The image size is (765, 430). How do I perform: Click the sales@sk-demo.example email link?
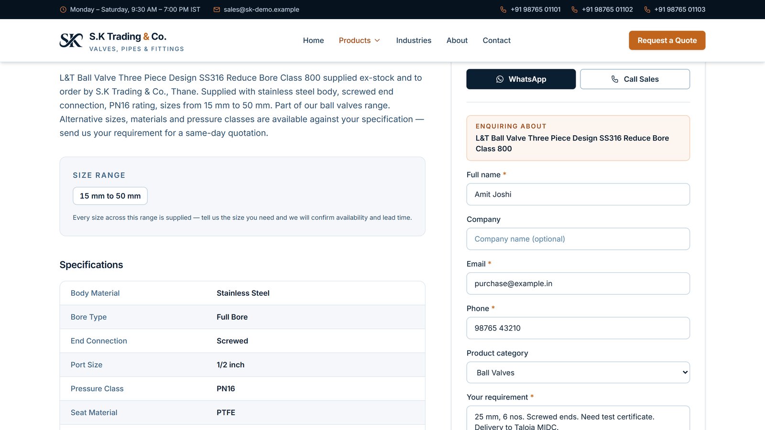tap(262, 10)
